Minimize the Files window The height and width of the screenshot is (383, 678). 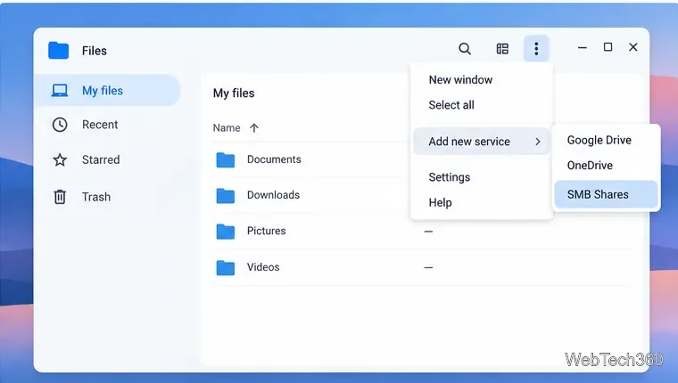coord(583,47)
